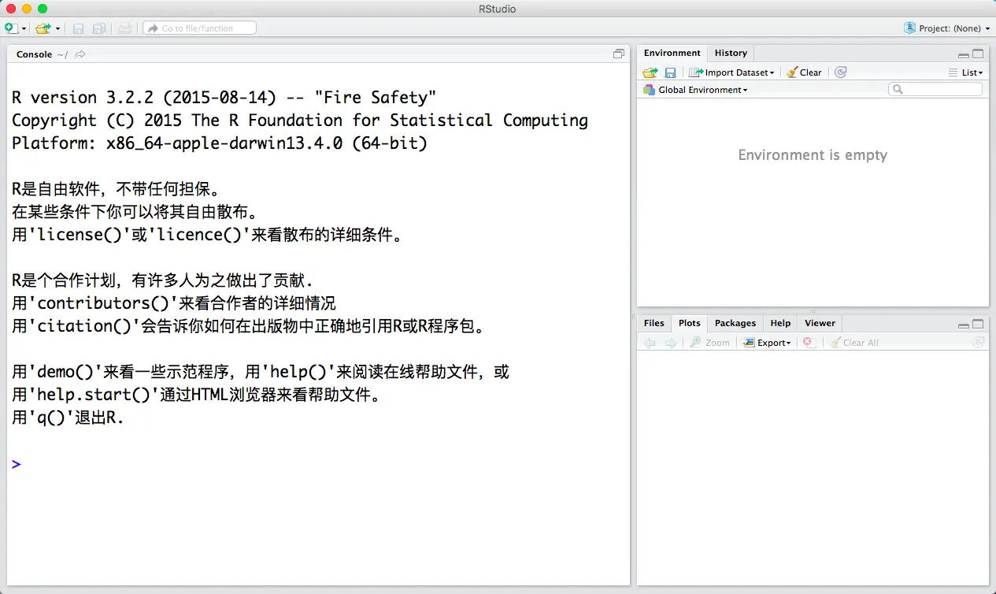Click the RStudio project icon at top right
This screenshot has width=996, height=594.
[910, 28]
